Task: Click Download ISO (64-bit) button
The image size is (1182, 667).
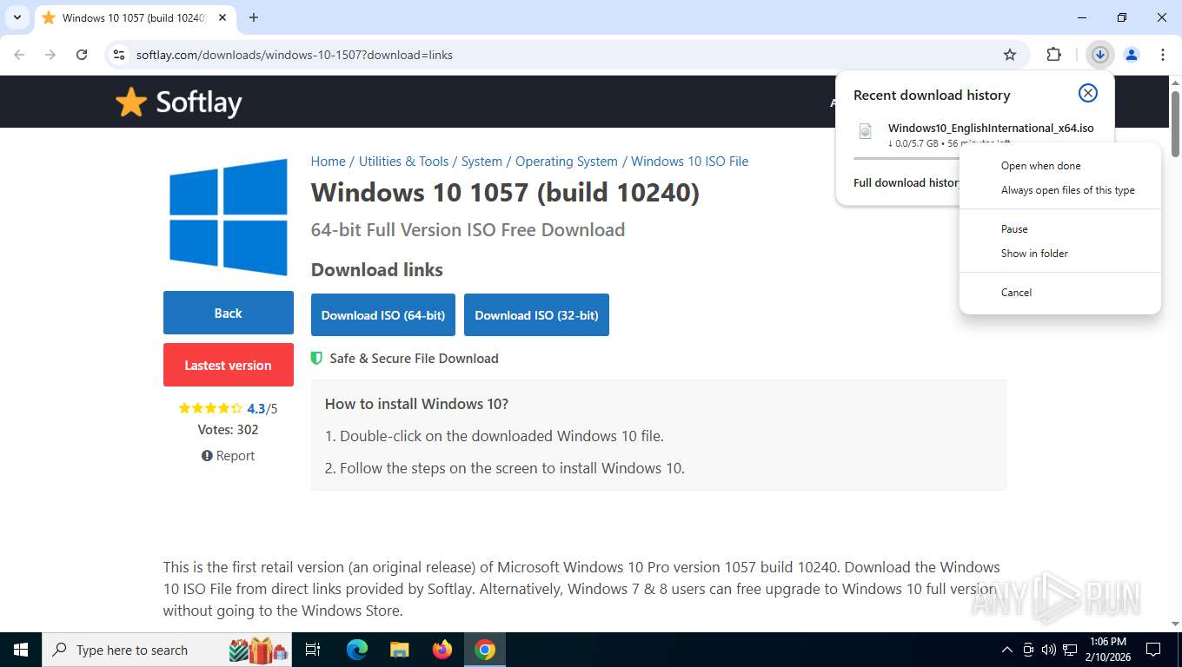Action: tap(383, 315)
